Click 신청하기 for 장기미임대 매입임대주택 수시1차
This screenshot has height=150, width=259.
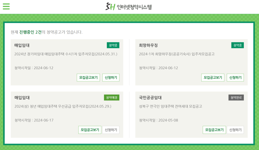pos(111,78)
